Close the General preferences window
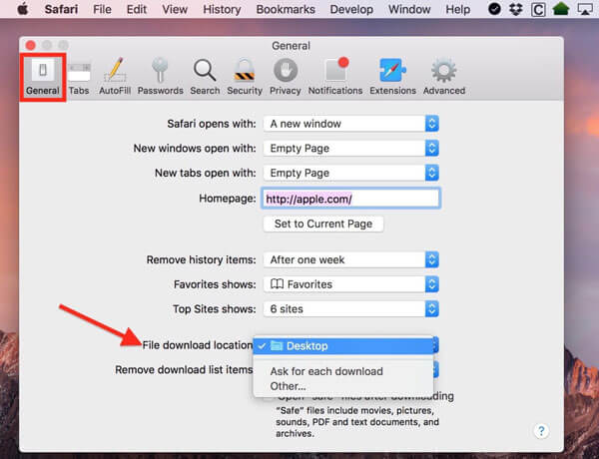 click(x=31, y=46)
